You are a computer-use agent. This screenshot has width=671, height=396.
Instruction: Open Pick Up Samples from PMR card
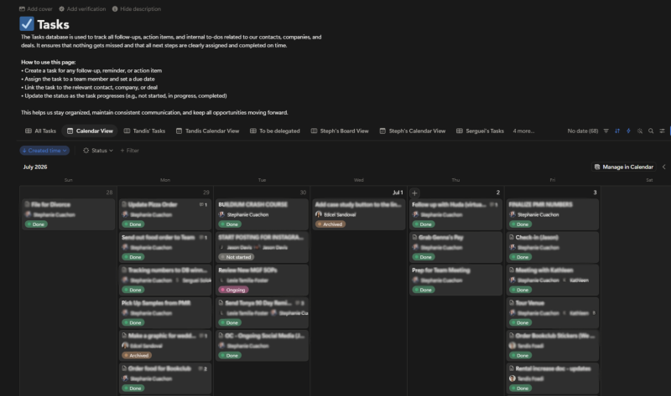[x=165, y=313]
